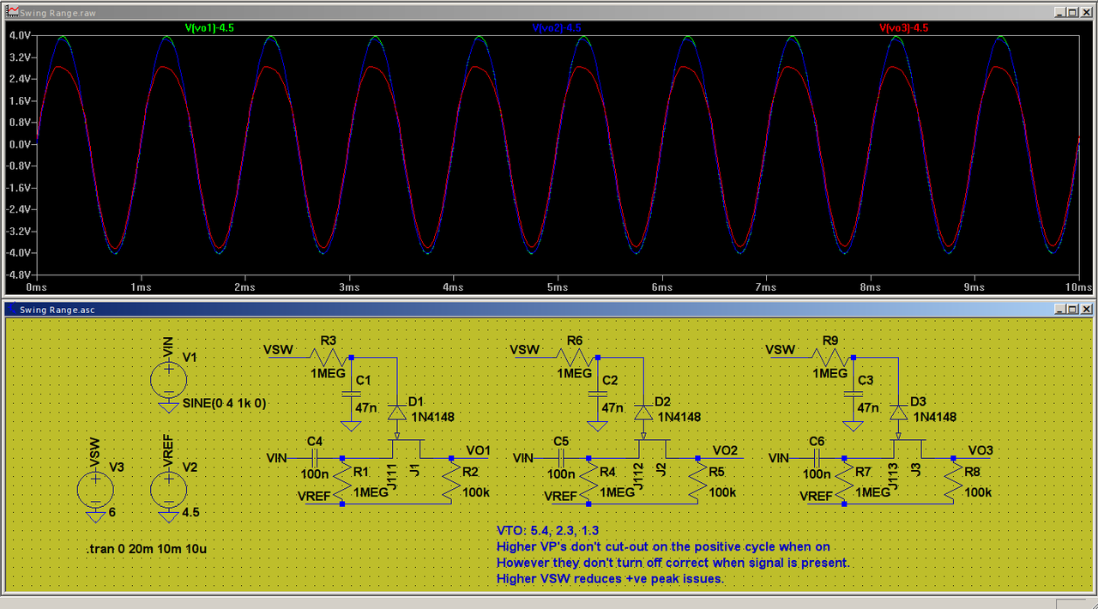Select resistor R2 symbol
Screen dimensions: 1098x609
pyautogui.click(x=452, y=481)
